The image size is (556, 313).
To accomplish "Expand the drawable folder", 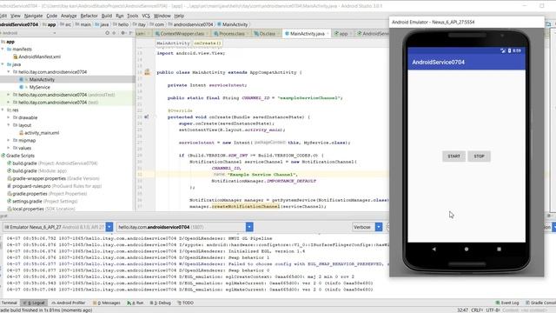I will (9, 117).
